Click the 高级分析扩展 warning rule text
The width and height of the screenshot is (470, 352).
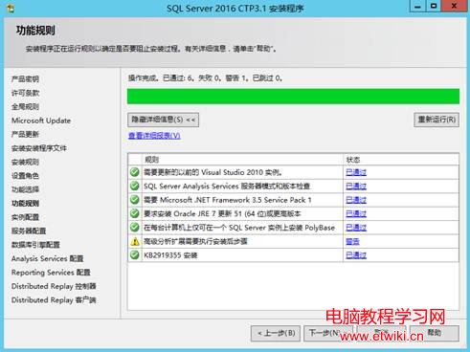pos(195,242)
